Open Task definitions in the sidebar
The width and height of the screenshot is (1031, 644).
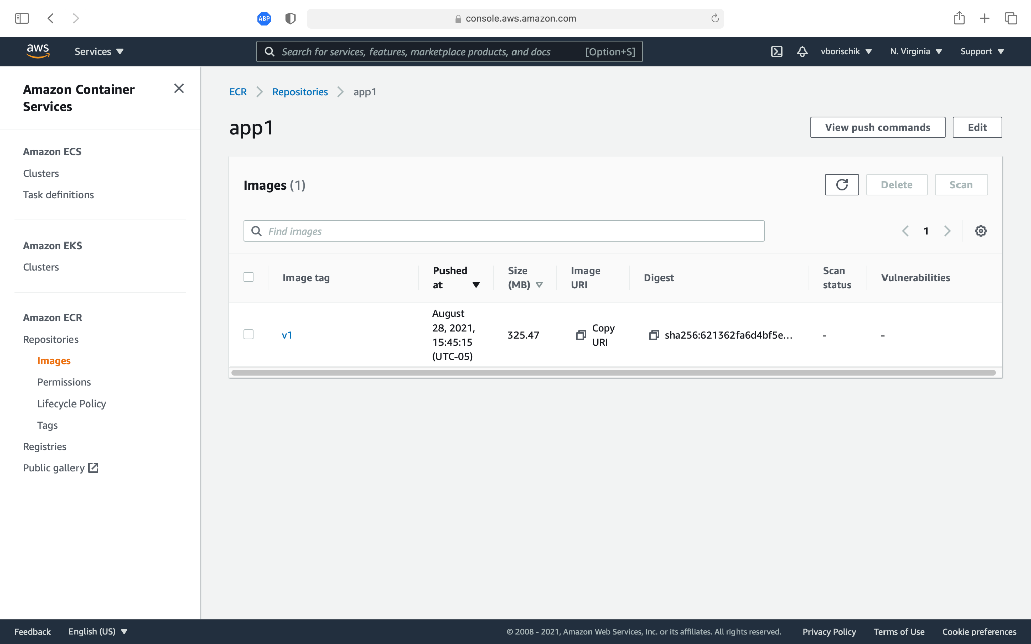pyautogui.click(x=58, y=195)
